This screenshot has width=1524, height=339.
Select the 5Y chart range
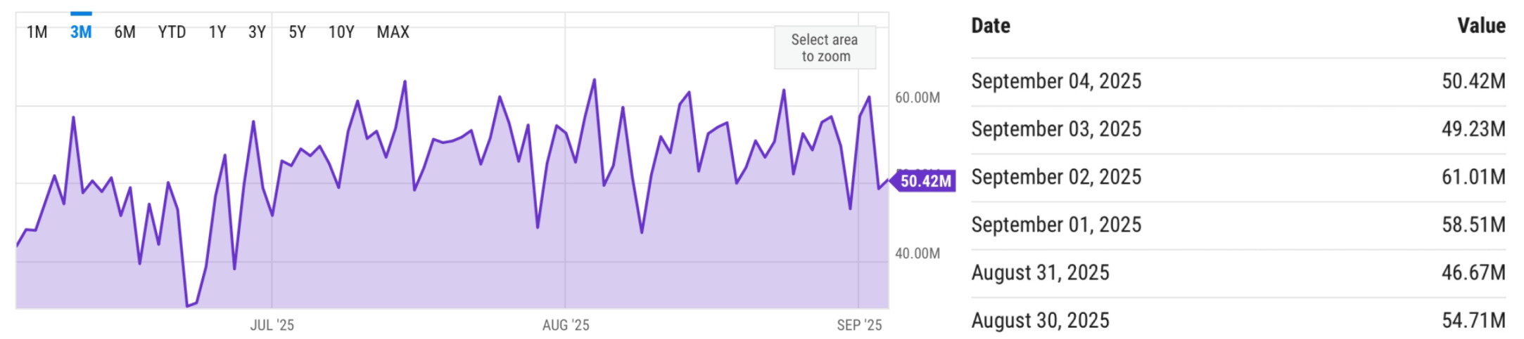coord(297,32)
